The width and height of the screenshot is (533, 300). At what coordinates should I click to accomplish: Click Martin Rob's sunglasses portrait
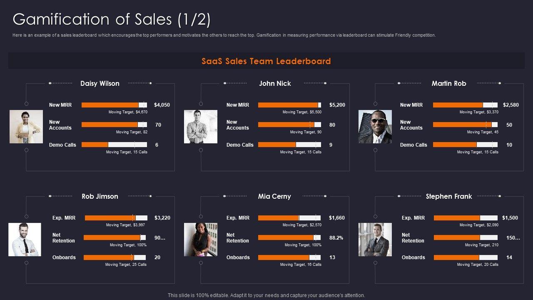tap(375, 127)
